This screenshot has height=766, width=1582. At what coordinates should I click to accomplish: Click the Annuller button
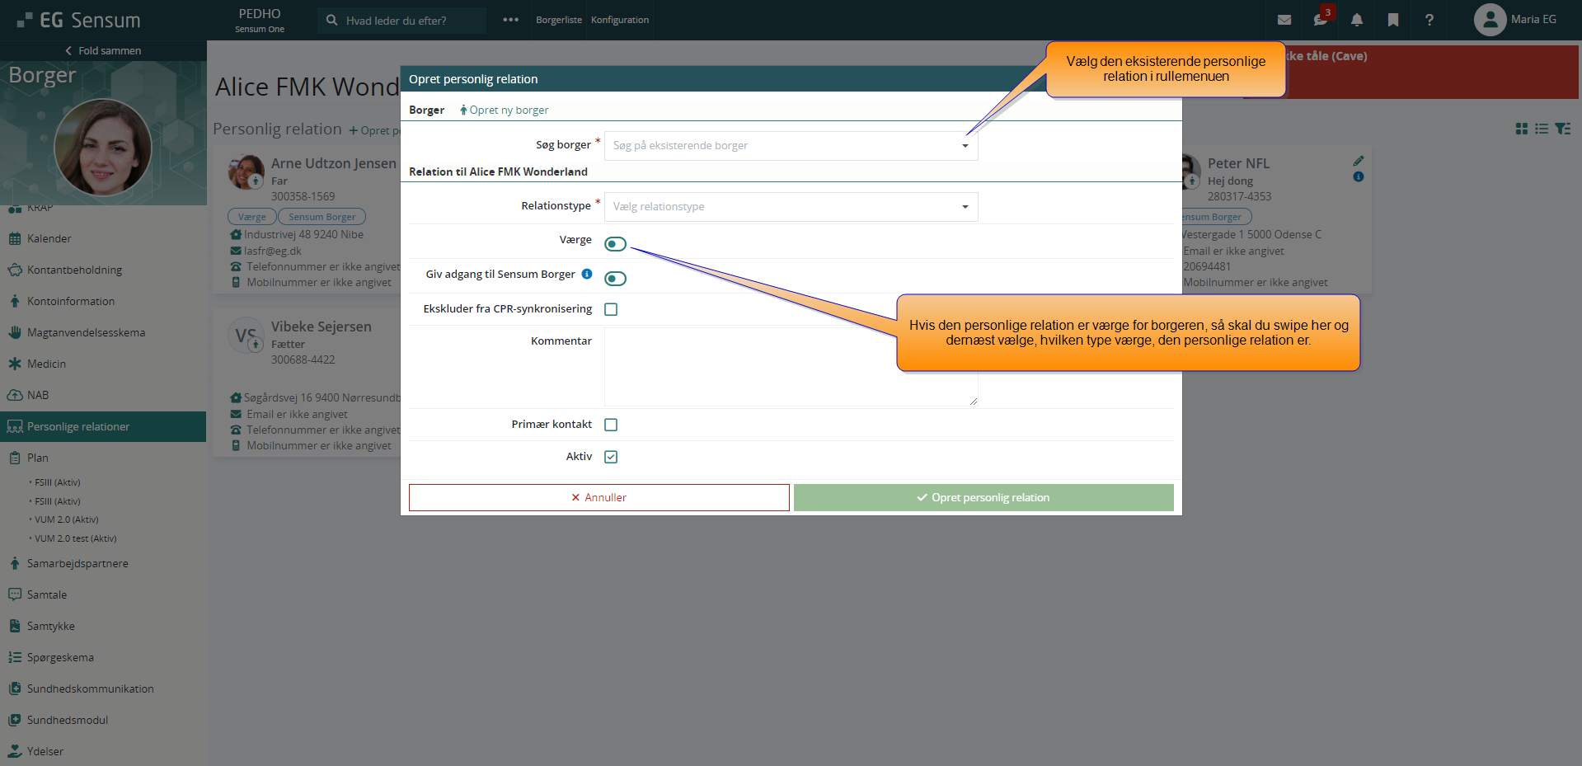pos(599,497)
